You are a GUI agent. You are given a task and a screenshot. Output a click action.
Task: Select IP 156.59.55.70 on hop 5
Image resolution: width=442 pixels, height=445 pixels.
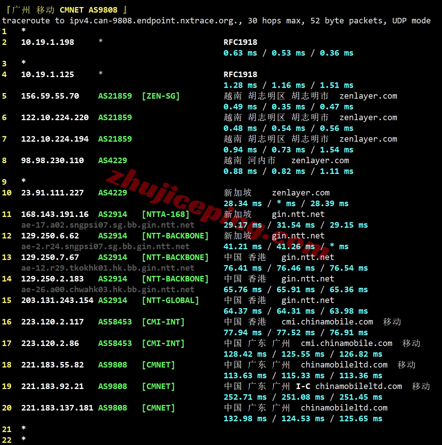50,96
